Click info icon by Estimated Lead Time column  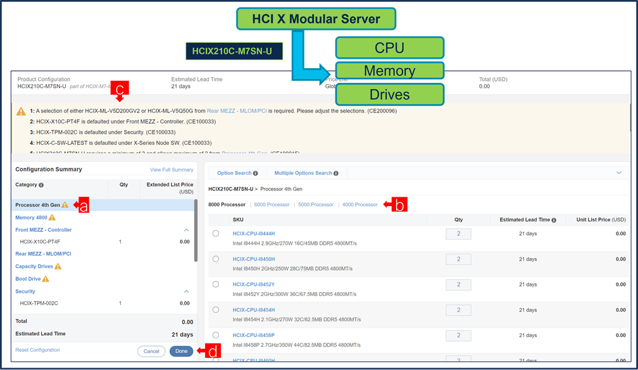554,220
